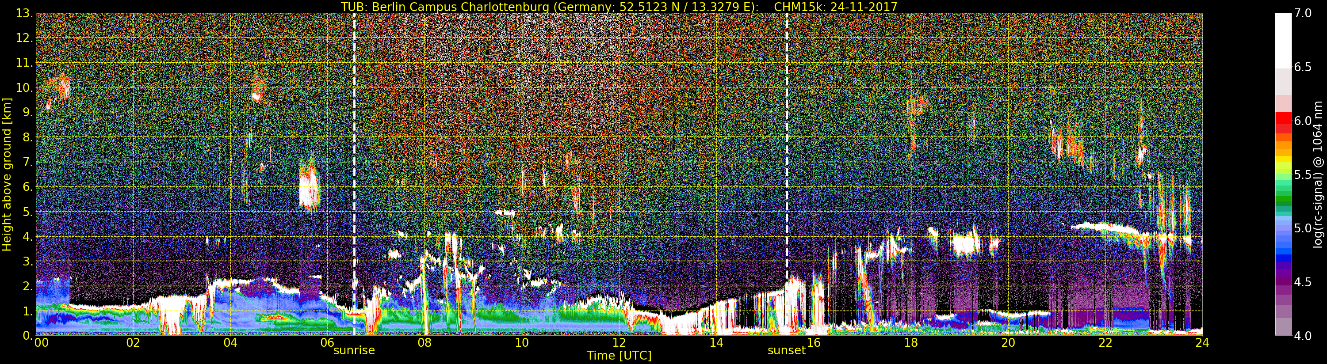Click the '5.0' colorbar value
The image size is (1327, 364).
(1303, 228)
